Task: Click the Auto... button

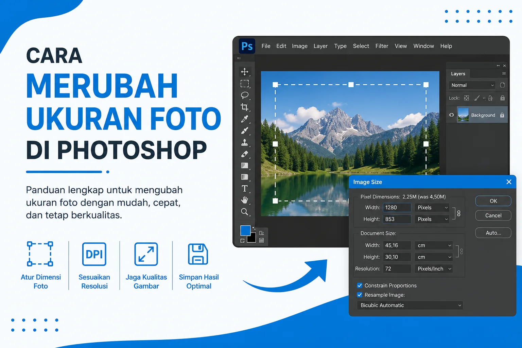Action: [x=493, y=233]
